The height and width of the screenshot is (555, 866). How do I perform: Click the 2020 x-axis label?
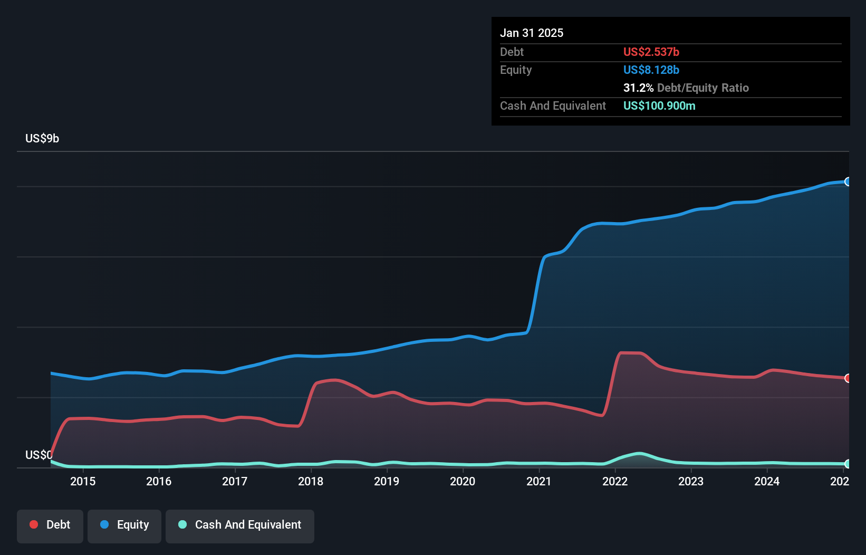pyautogui.click(x=463, y=481)
